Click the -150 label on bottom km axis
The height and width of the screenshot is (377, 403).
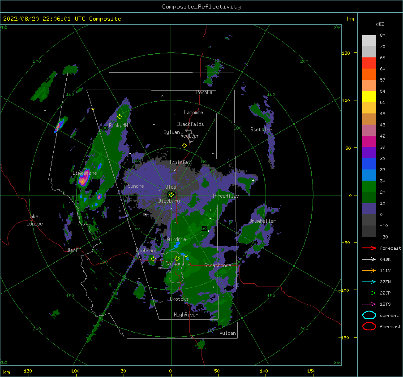click(x=26, y=371)
